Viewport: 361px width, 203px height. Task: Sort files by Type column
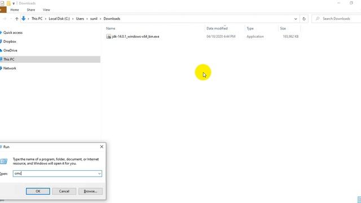(x=250, y=29)
